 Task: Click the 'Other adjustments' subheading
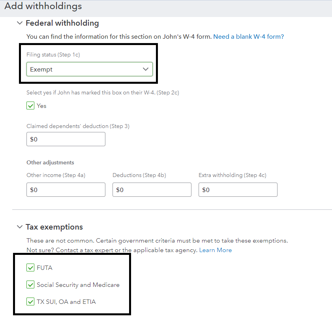click(50, 162)
